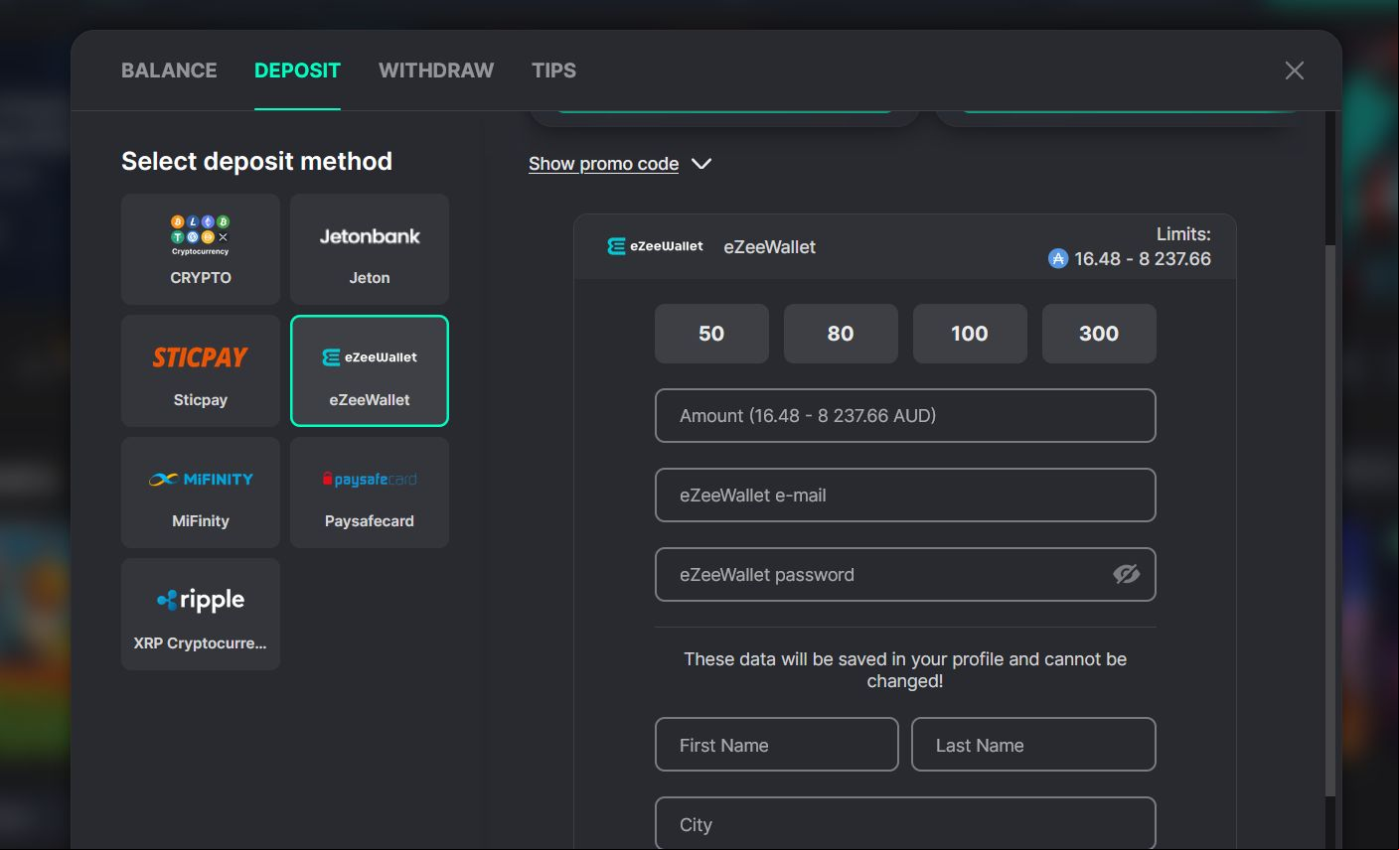Focus the Amount input field
Viewport: 1399px width, 850px height.
[x=905, y=415]
